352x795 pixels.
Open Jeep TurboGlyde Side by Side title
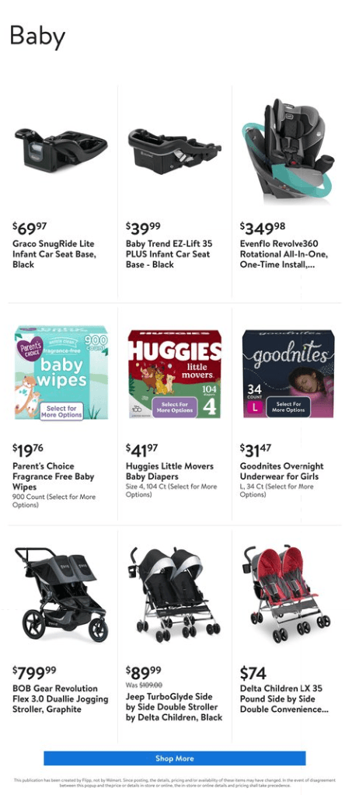[174, 706]
